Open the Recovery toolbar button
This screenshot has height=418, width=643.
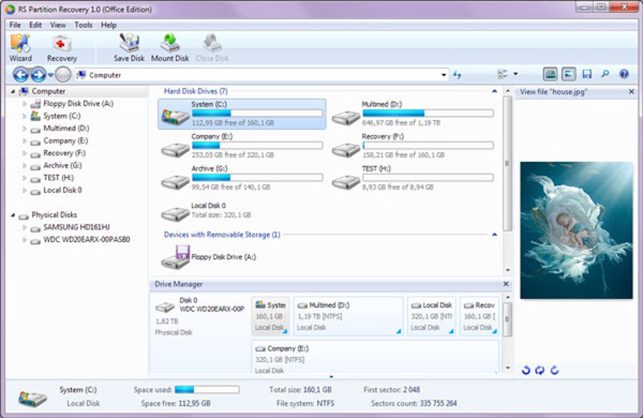(62, 47)
